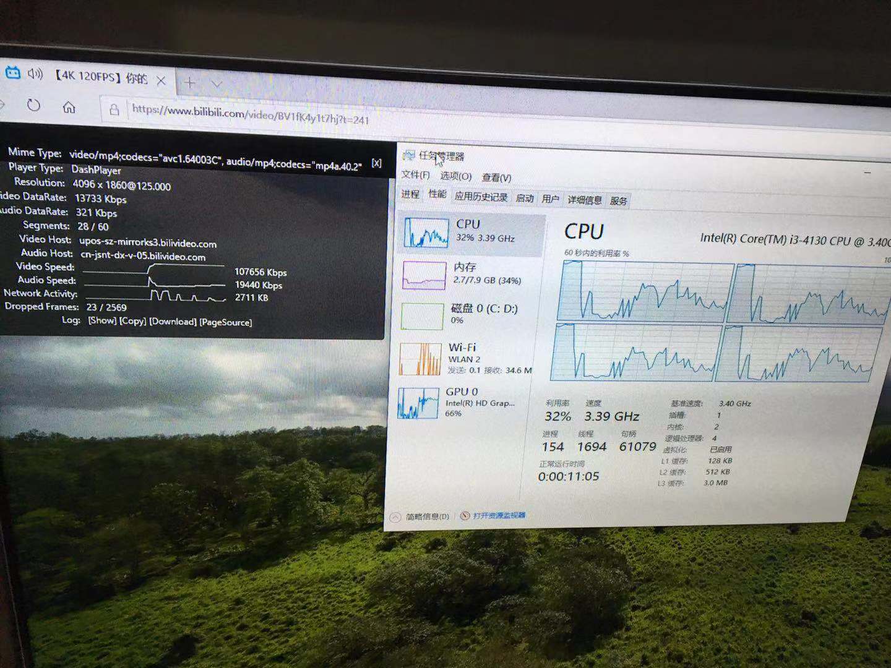This screenshot has width=891, height=668.
Task: Open the 选项(O) menu
Action: 455,176
